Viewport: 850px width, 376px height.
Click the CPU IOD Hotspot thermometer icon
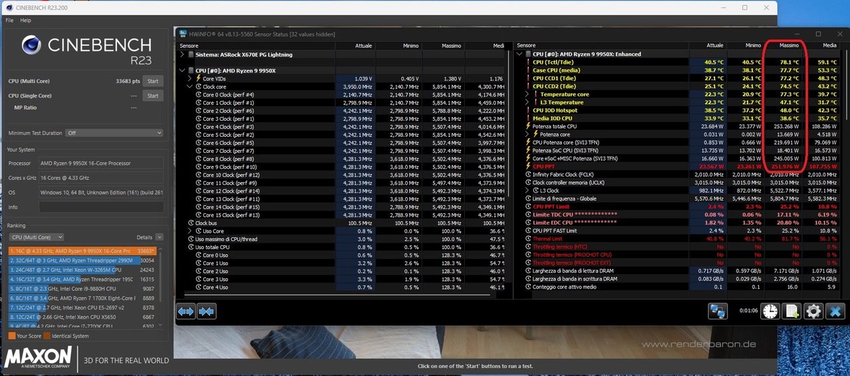point(529,110)
